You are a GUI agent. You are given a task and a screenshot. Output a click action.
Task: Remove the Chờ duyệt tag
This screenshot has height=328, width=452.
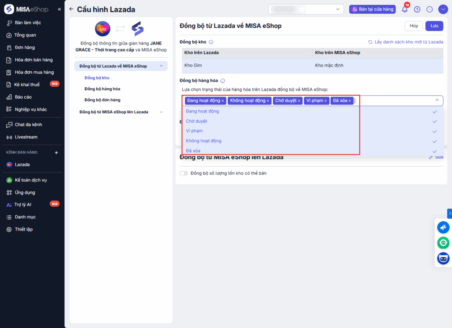[299, 101]
